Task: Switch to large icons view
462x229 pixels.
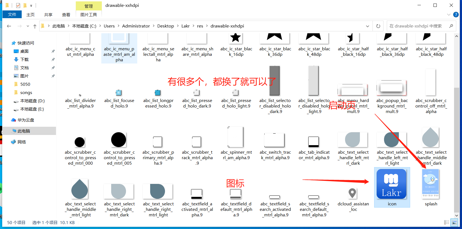Action: coord(455,222)
